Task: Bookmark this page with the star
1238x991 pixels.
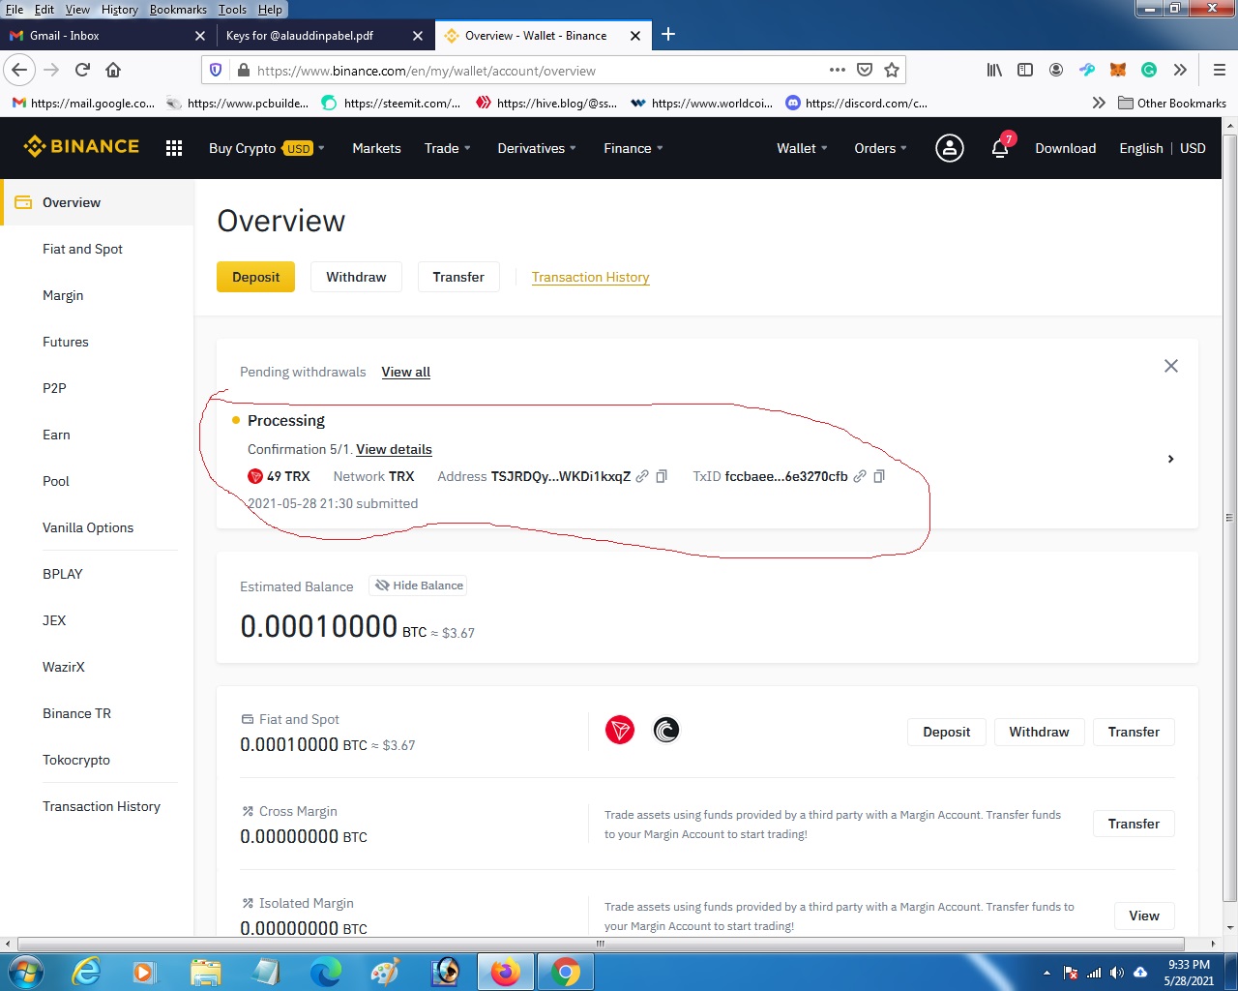Action: click(x=892, y=70)
